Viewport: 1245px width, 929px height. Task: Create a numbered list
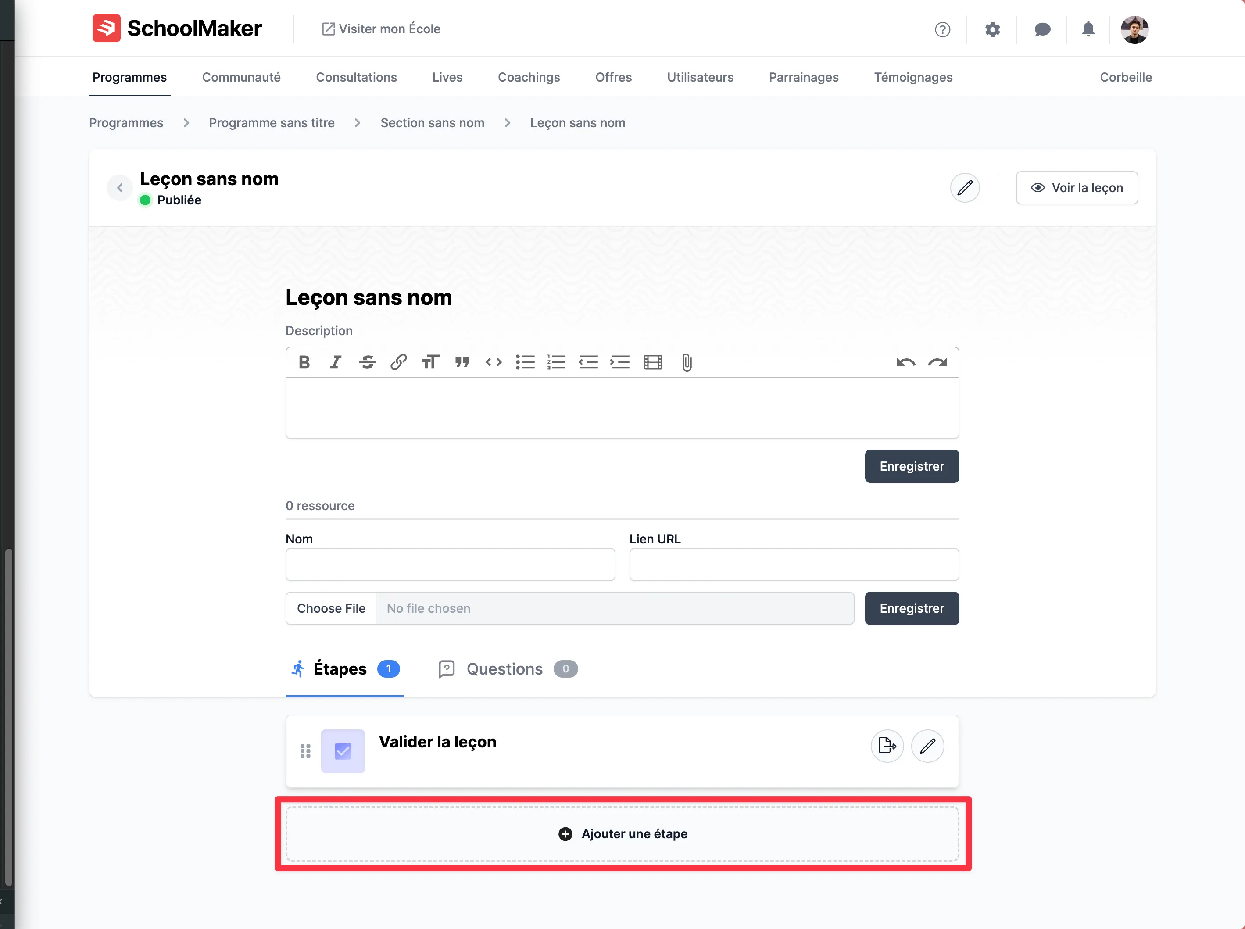coord(557,362)
